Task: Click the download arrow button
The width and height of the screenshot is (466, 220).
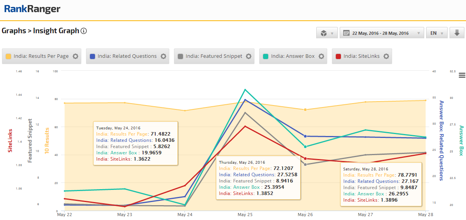Action: coord(457,33)
